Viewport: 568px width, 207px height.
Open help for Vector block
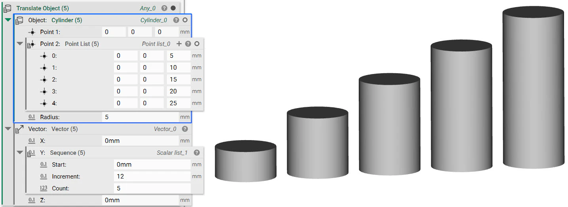click(185, 129)
